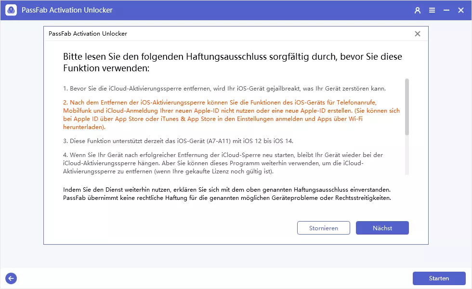Click disclaimer item 1 about jailbreak

[224, 89]
